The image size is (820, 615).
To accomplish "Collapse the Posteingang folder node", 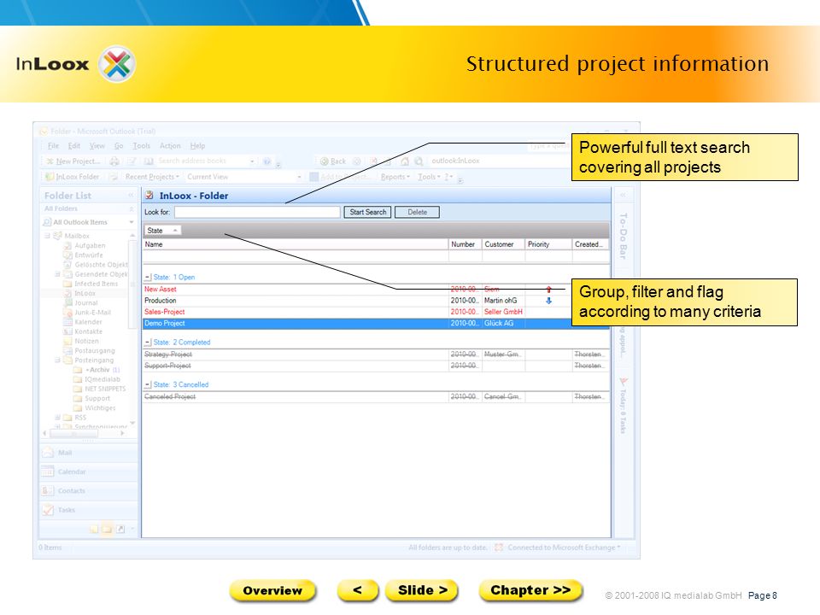I will [x=57, y=360].
